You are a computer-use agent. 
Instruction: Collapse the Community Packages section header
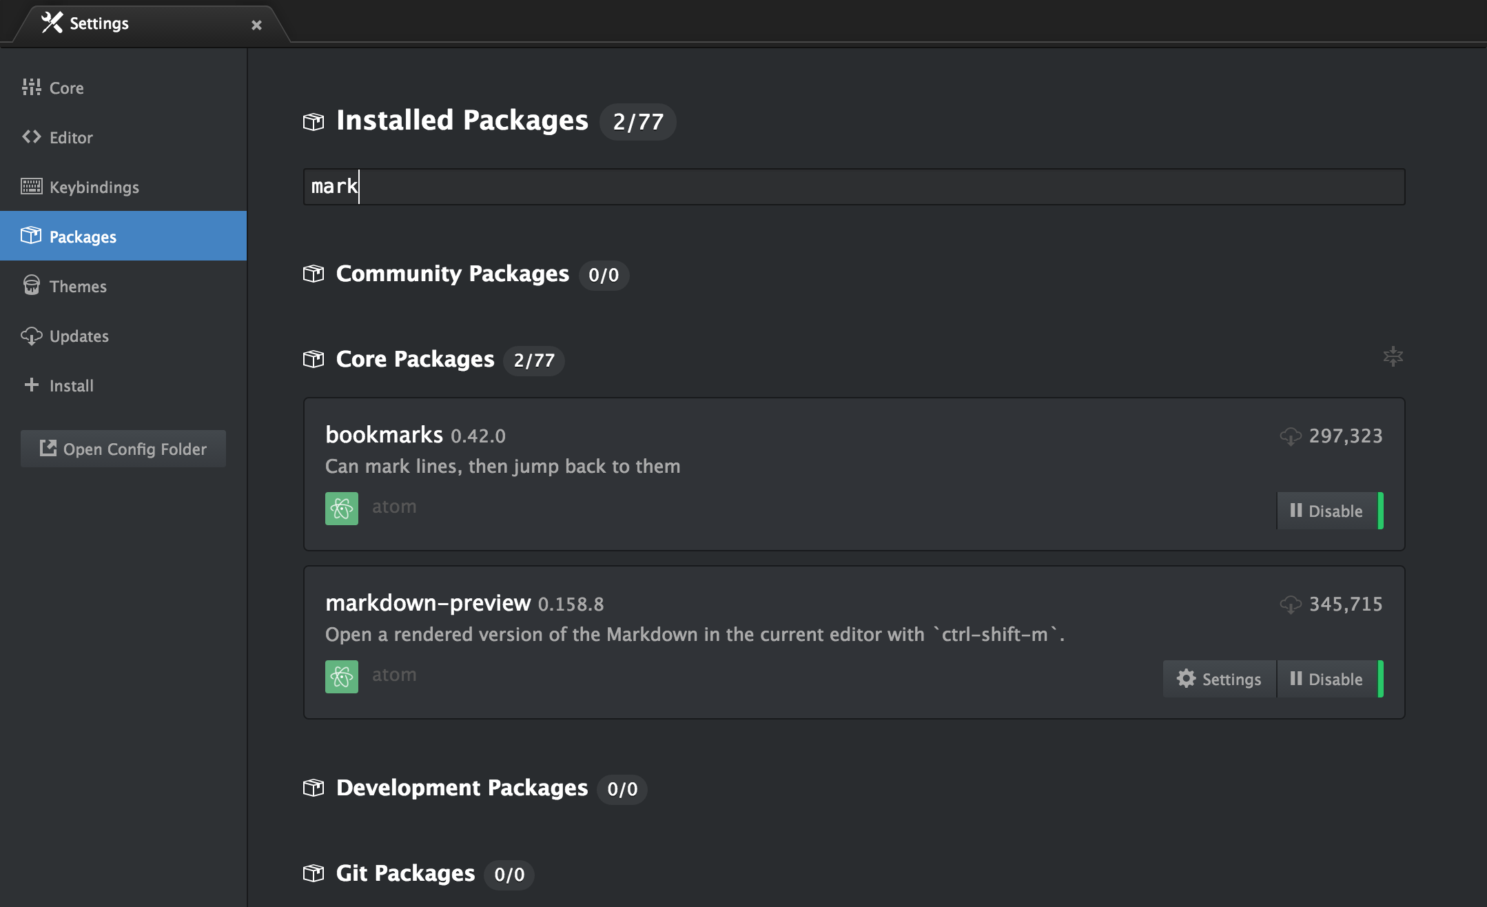[x=452, y=274]
